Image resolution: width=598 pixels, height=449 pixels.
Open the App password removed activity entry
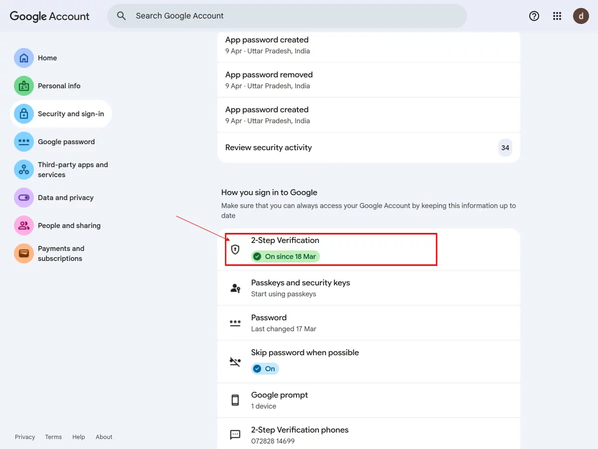tap(369, 80)
